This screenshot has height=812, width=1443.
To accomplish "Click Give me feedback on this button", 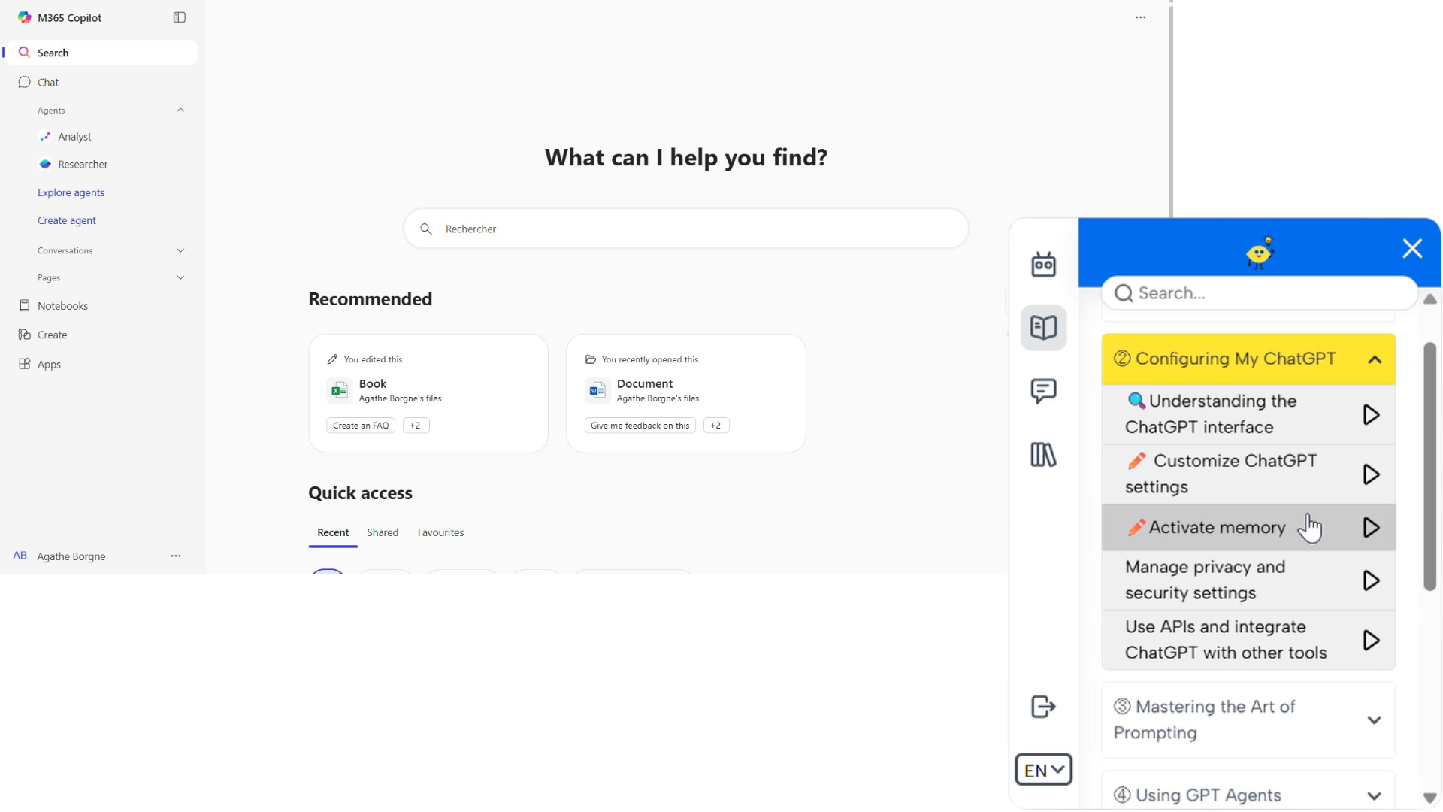I will pyautogui.click(x=640, y=426).
